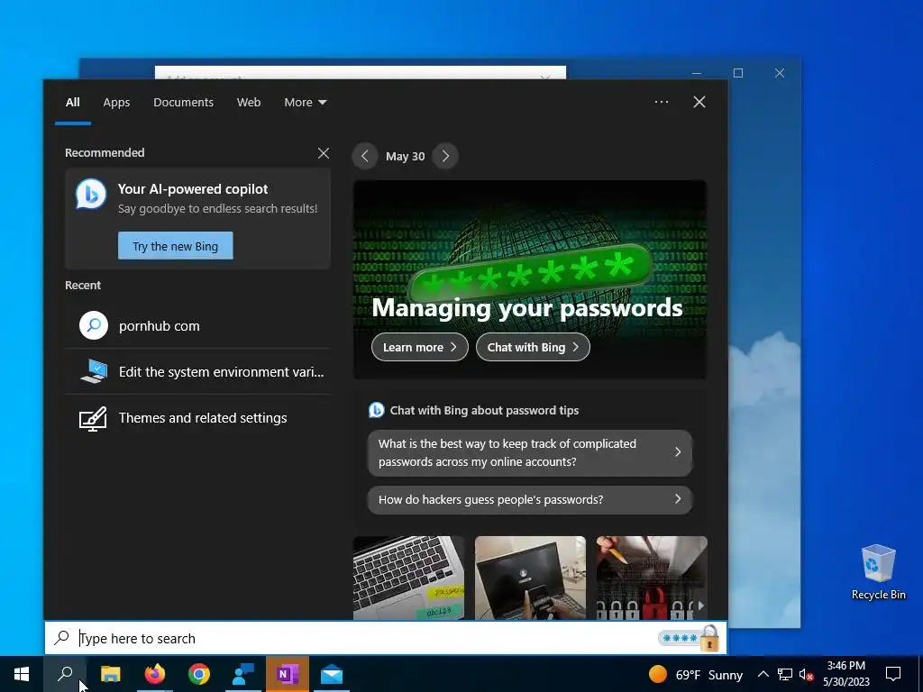Open File Explorer from taskbar
The height and width of the screenshot is (692, 923).
[x=110, y=674]
